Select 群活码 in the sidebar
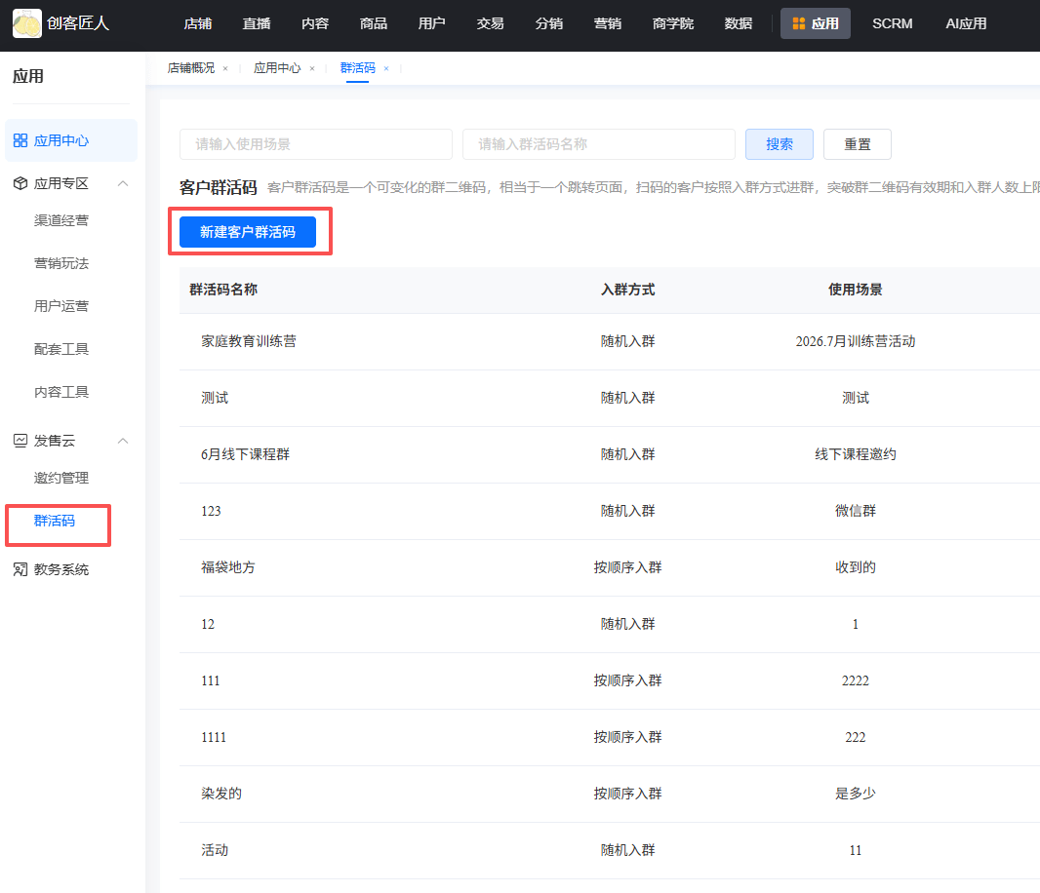1040x893 pixels. [55, 521]
